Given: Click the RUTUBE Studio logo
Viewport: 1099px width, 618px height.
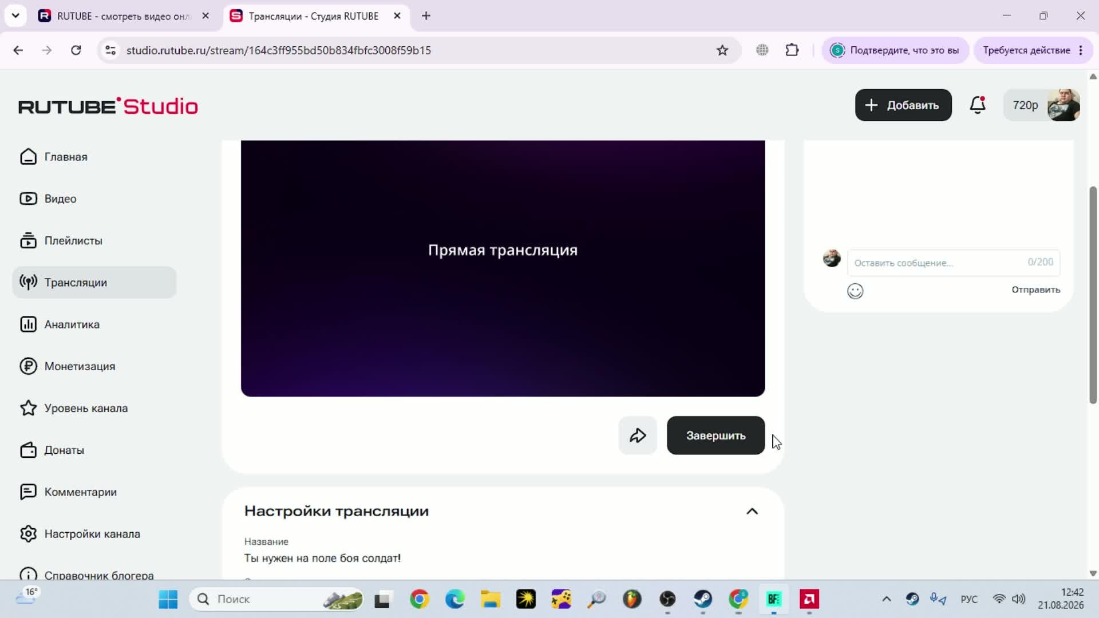Looking at the screenshot, I should point(108,106).
